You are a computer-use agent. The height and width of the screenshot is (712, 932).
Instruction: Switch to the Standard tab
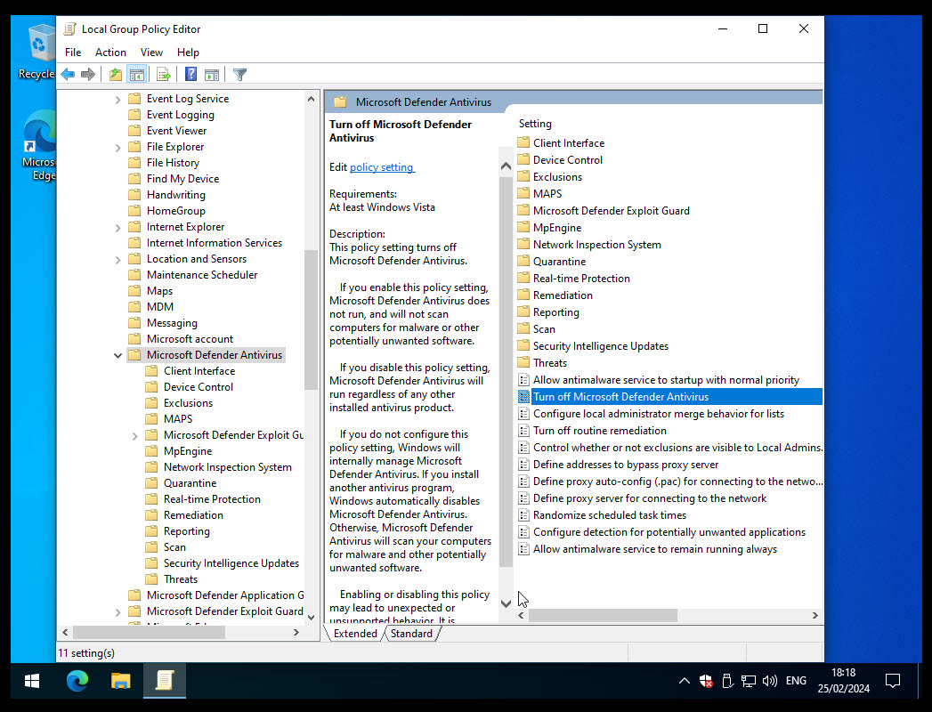tap(411, 633)
